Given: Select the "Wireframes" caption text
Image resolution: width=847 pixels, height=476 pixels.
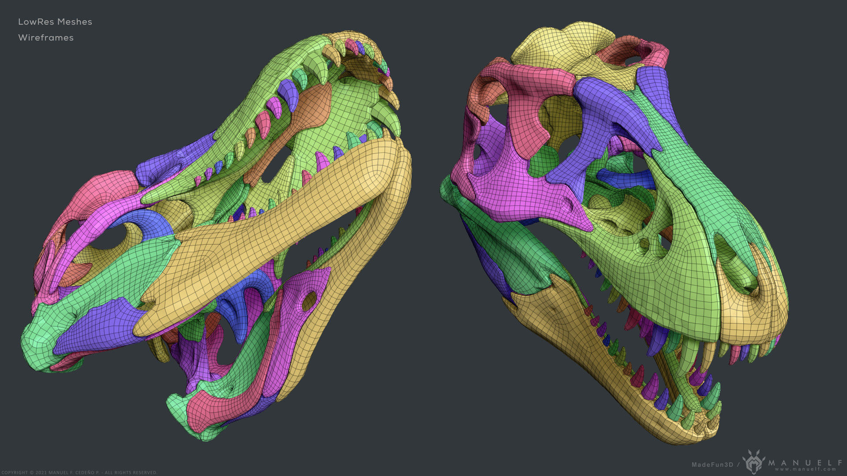Looking at the screenshot, I should pos(46,37).
